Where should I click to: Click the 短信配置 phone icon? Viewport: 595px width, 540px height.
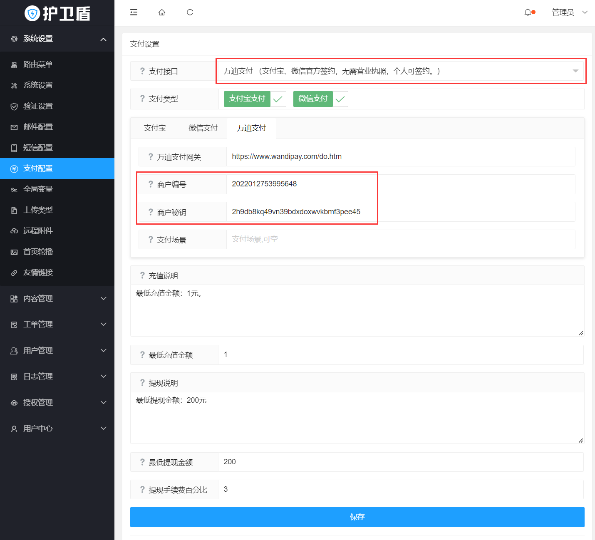coord(14,148)
